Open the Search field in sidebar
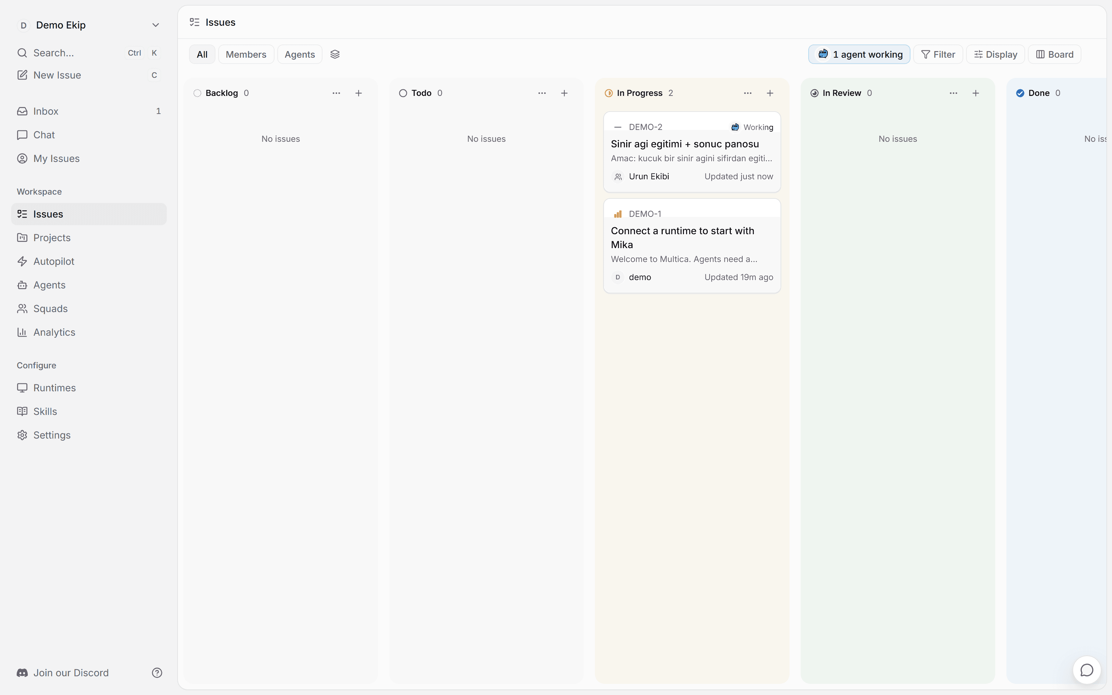This screenshot has width=1112, height=695. pos(89,53)
